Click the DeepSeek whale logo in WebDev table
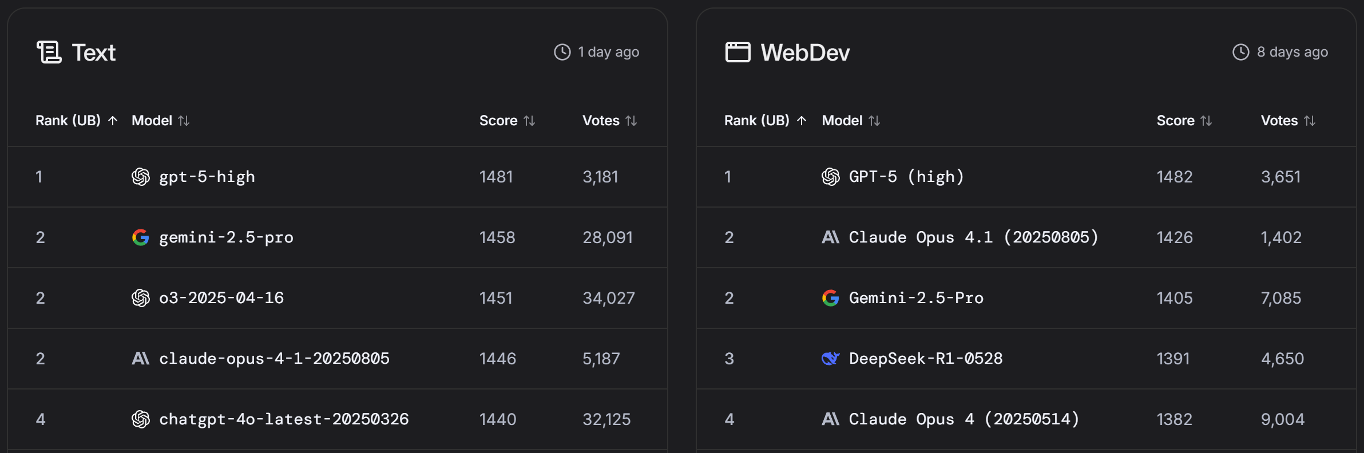 tap(831, 359)
